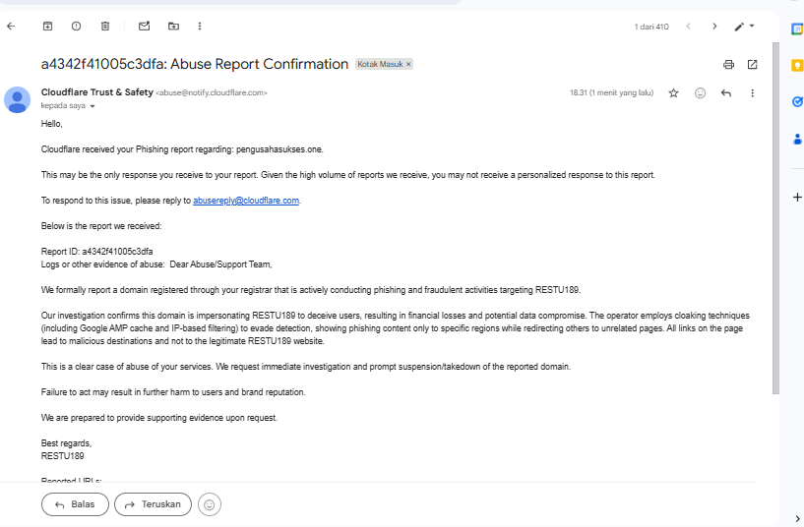Viewport: 804px width, 527px height.
Task: Go back to inbox with back arrow
Action: [11, 27]
